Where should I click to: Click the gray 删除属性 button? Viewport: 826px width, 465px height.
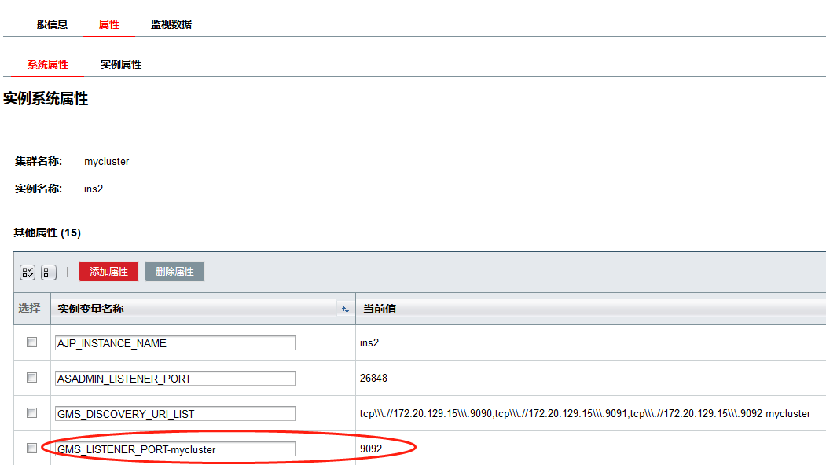coord(174,272)
